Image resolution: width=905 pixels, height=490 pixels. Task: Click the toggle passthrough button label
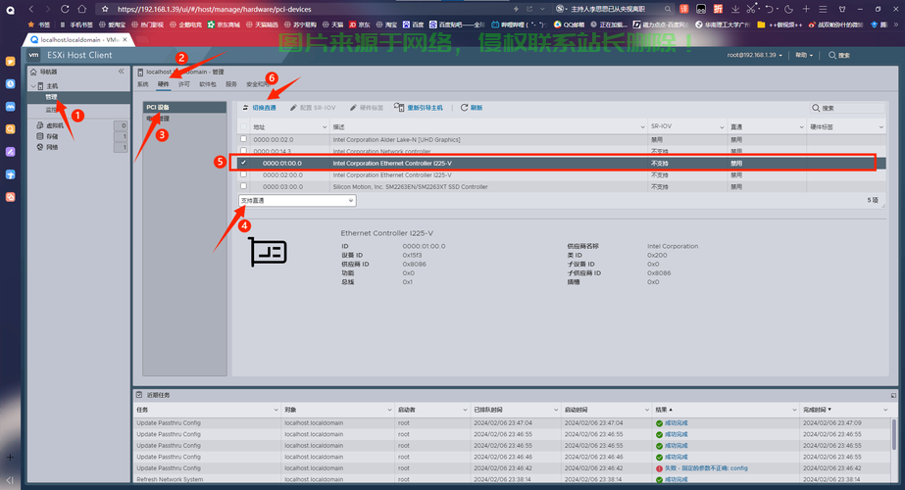point(265,108)
